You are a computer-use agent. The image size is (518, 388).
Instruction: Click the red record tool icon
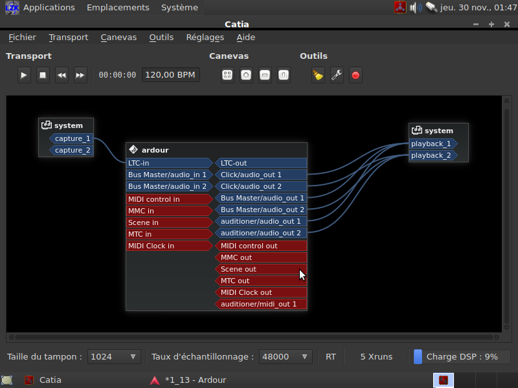click(x=355, y=75)
